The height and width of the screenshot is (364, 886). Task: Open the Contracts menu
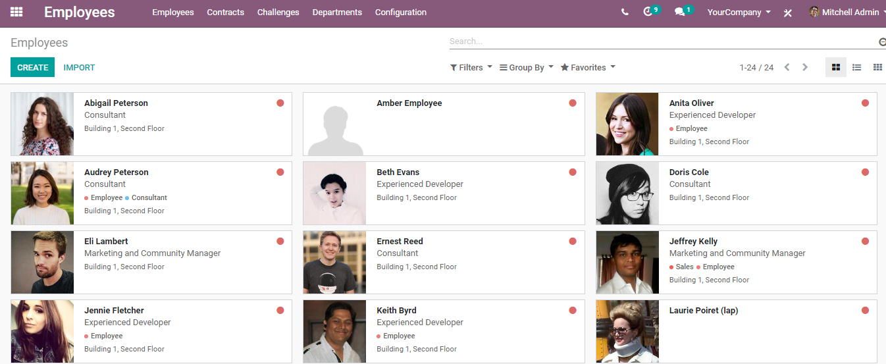225,12
